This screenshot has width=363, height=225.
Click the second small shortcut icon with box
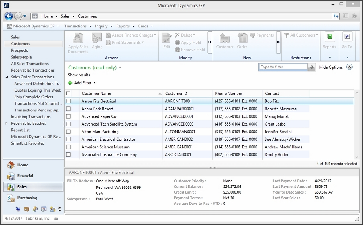pyautogui.click(x=26, y=209)
